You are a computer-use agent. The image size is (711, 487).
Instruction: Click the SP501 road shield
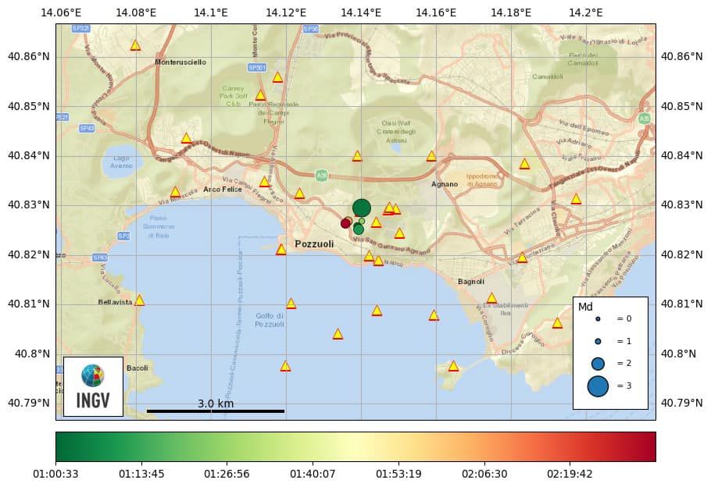pos(257,68)
